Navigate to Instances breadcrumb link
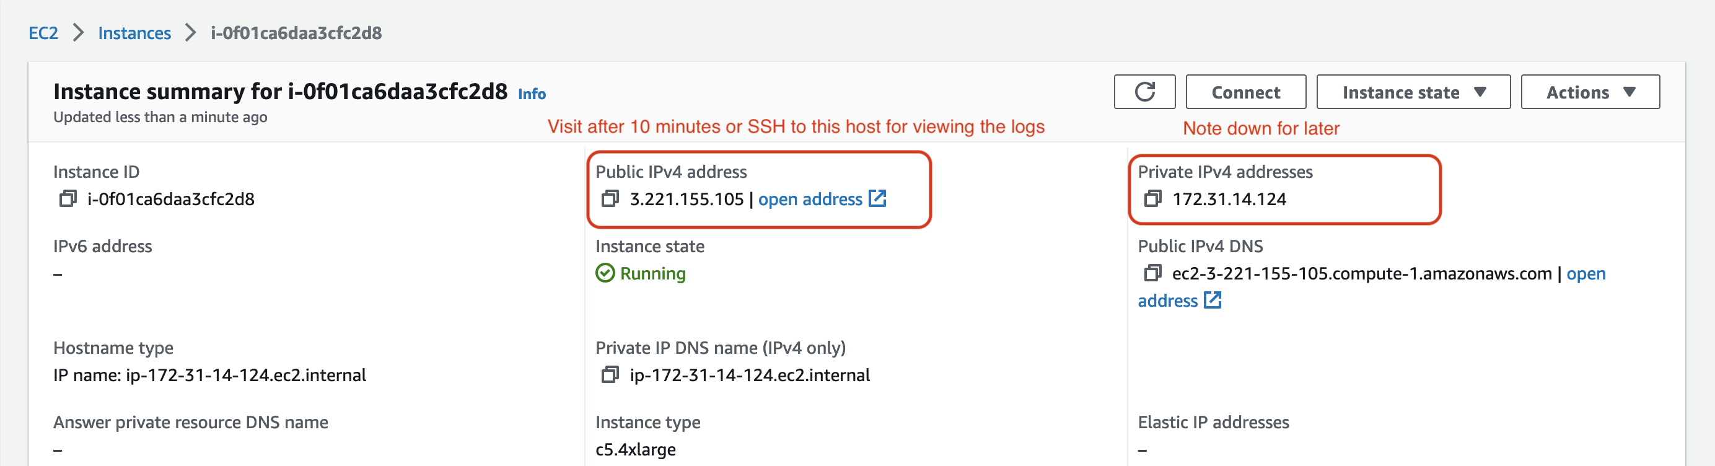This screenshot has height=466, width=1715. (134, 33)
